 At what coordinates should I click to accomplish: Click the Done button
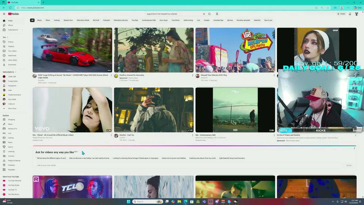pyautogui.click(x=349, y=165)
